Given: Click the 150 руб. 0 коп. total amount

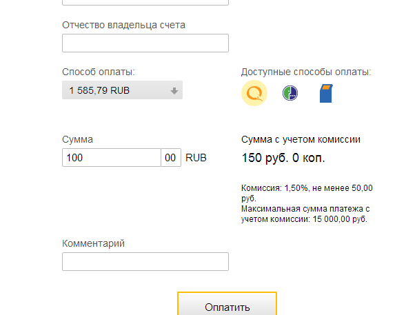Looking at the screenshot, I should click(x=283, y=158).
